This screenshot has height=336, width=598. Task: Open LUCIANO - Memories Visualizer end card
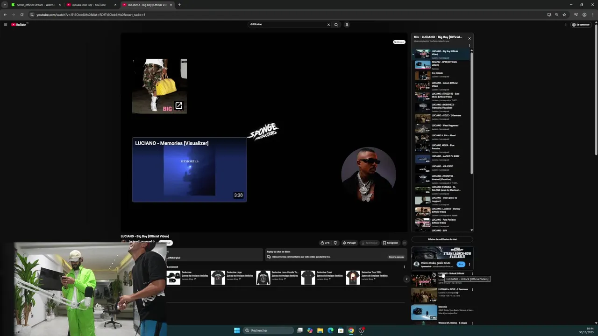click(x=189, y=170)
